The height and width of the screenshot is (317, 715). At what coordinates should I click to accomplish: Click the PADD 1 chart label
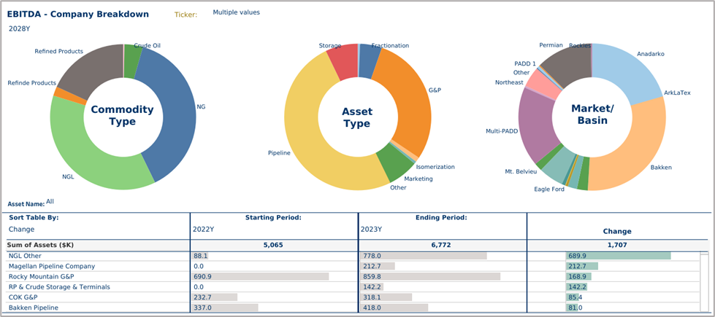[525, 63]
